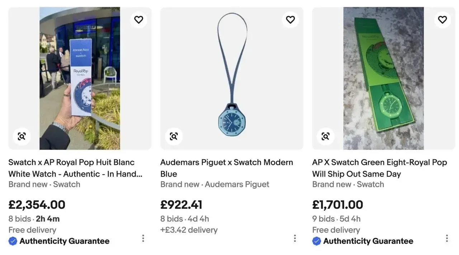459x255 pixels.
Task: Select the £922.41 price on Modern Blue
Action: click(181, 205)
